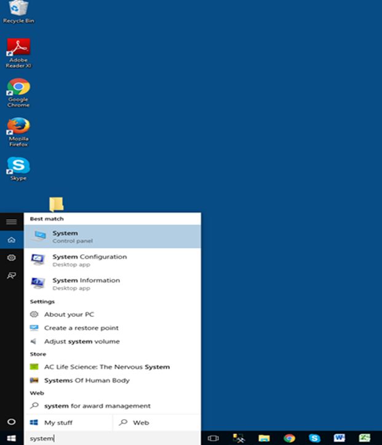The height and width of the screenshot is (445, 382).
Task: Click the icon beside Systems Of Human Body
Action: [x=34, y=380]
